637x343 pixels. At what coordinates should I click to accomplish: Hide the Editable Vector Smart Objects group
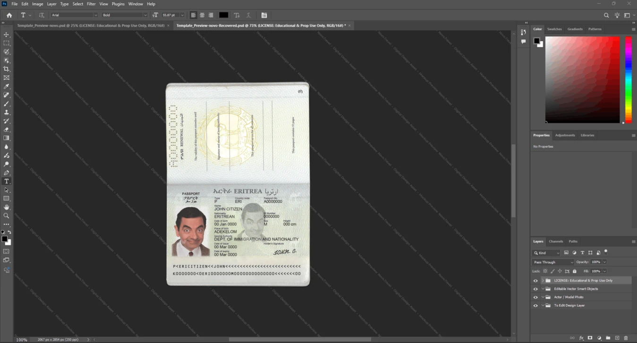(x=535, y=289)
